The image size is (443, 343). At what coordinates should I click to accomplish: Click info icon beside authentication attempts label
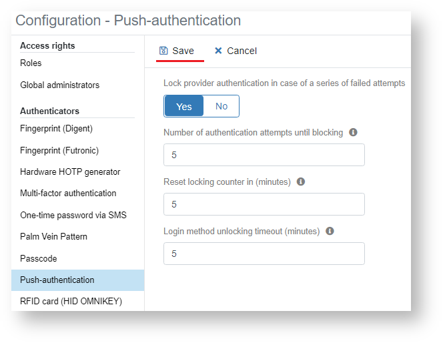click(x=354, y=132)
